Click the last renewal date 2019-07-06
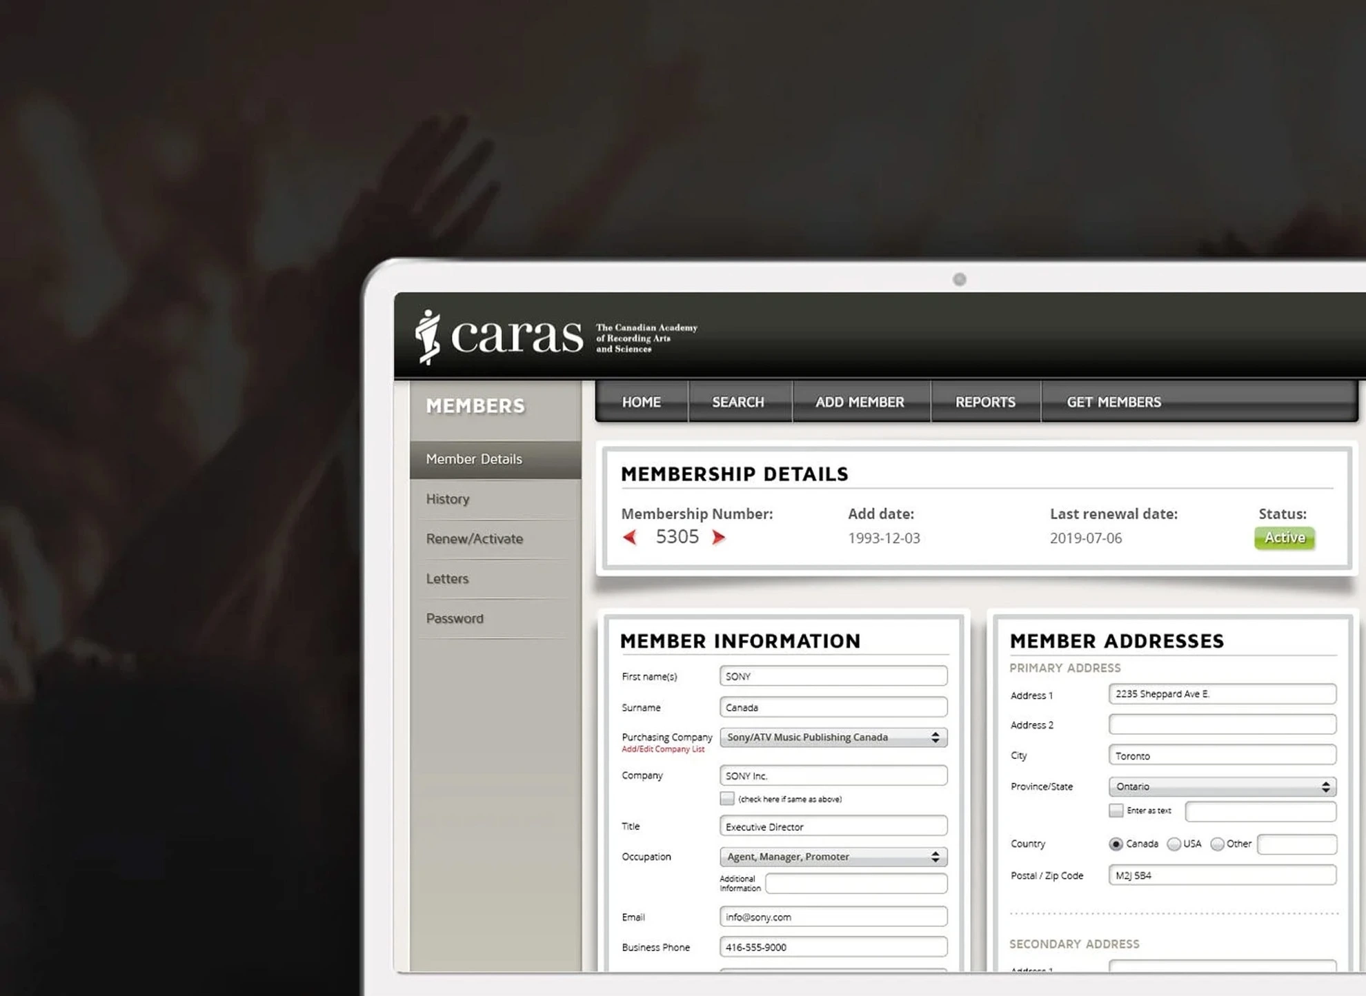Image resolution: width=1366 pixels, height=996 pixels. [x=1086, y=538]
